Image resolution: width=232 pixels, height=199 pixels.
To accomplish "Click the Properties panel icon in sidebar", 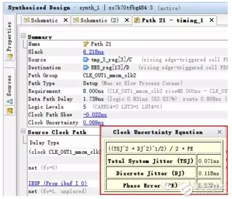I will 10,56.
